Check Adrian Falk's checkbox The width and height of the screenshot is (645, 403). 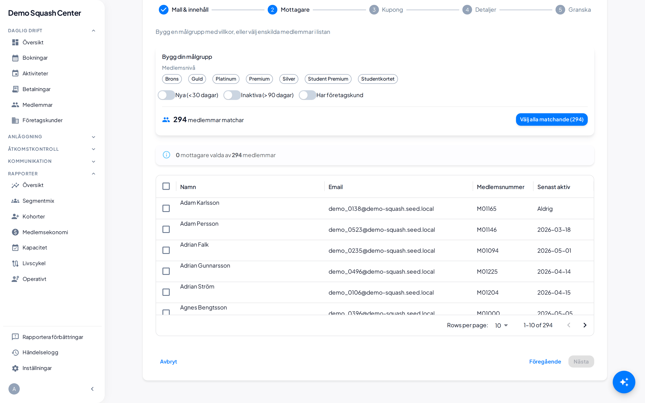pos(166,250)
